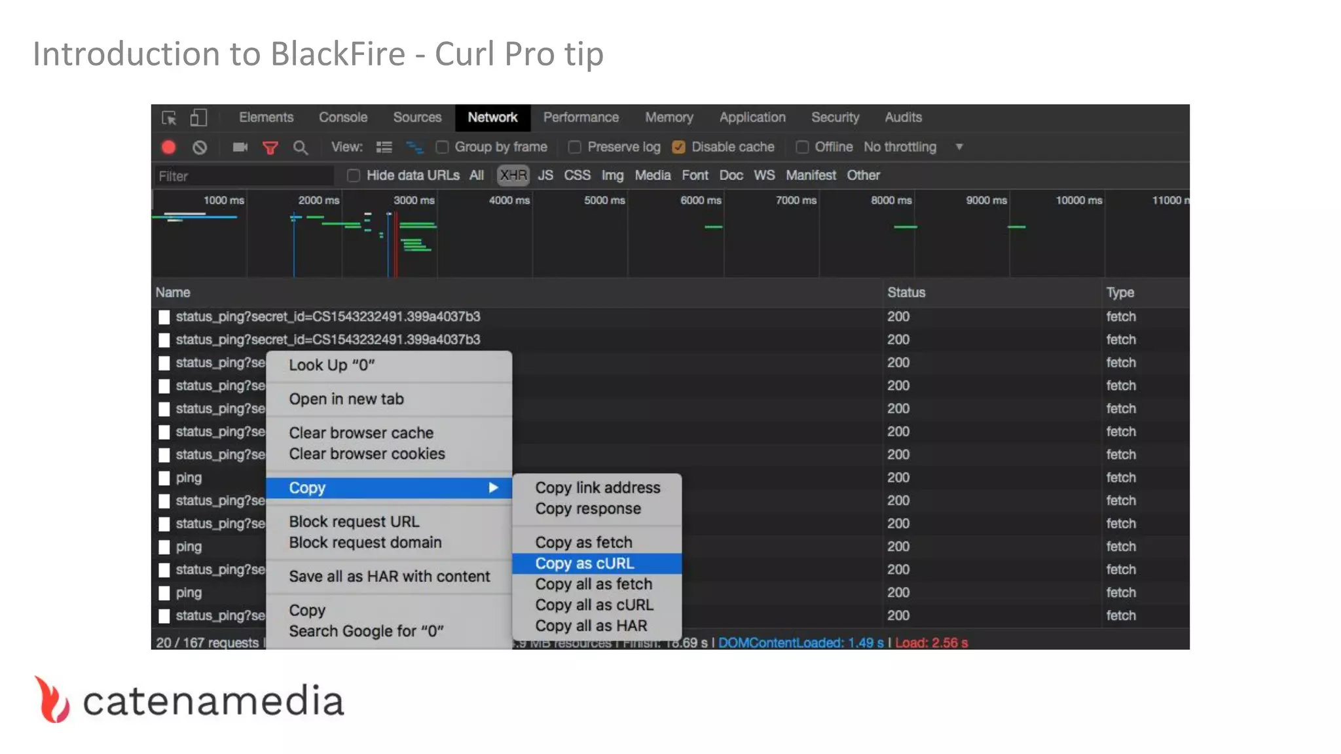Filter requests by Font
This screenshot has width=1341, height=754.
click(695, 175)
